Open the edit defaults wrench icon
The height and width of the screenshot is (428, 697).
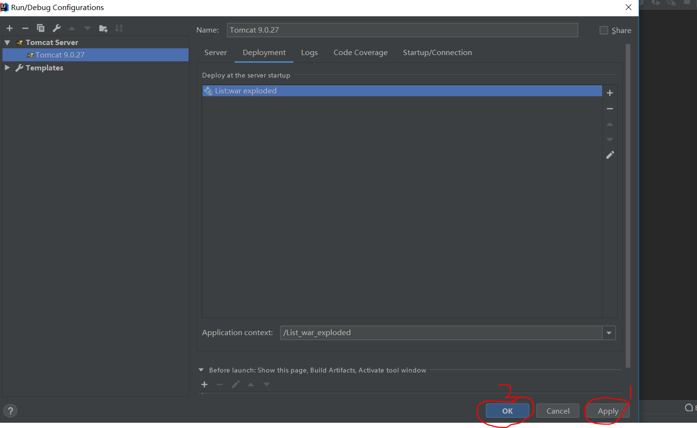pyautogui.click(x=56, y=28)
